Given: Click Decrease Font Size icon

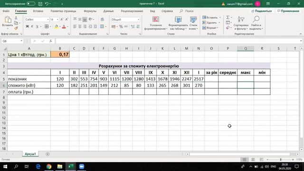Looking at the screenshot, I should (66, 19).
